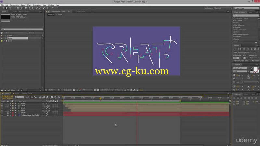The height and width of the screenshot is (146, 260).
Task: Click the Project panel search field
Action: click(22, 30)
